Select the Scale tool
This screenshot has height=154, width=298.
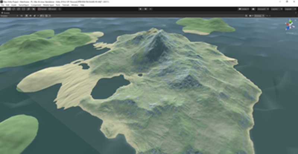(x=18, y=9)
